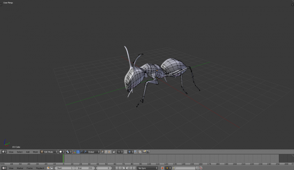Open the proportional editing dropdown
The height and width of the screenshot is (170, 294).
(120, 152)
